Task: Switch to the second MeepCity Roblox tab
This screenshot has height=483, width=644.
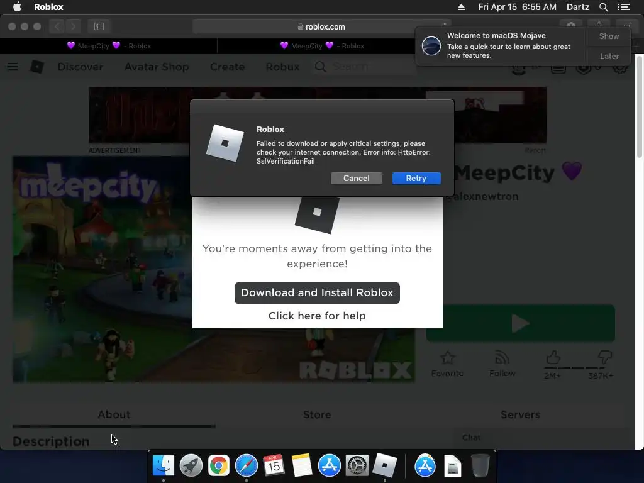Action: (x=322, y=46)
